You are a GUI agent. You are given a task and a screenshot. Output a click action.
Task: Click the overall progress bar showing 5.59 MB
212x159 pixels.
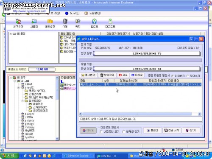(147, 53)
